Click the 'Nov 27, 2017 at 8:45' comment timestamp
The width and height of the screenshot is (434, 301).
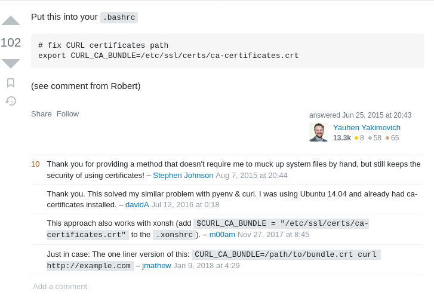click(x=273, y=235)
